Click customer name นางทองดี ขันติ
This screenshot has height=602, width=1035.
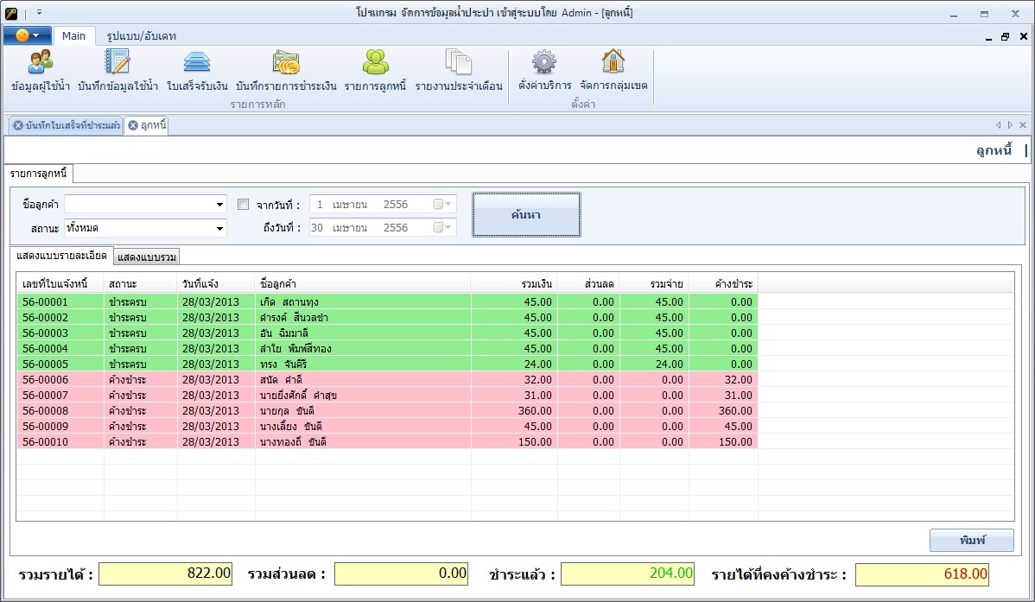click(x=293, y=441)
